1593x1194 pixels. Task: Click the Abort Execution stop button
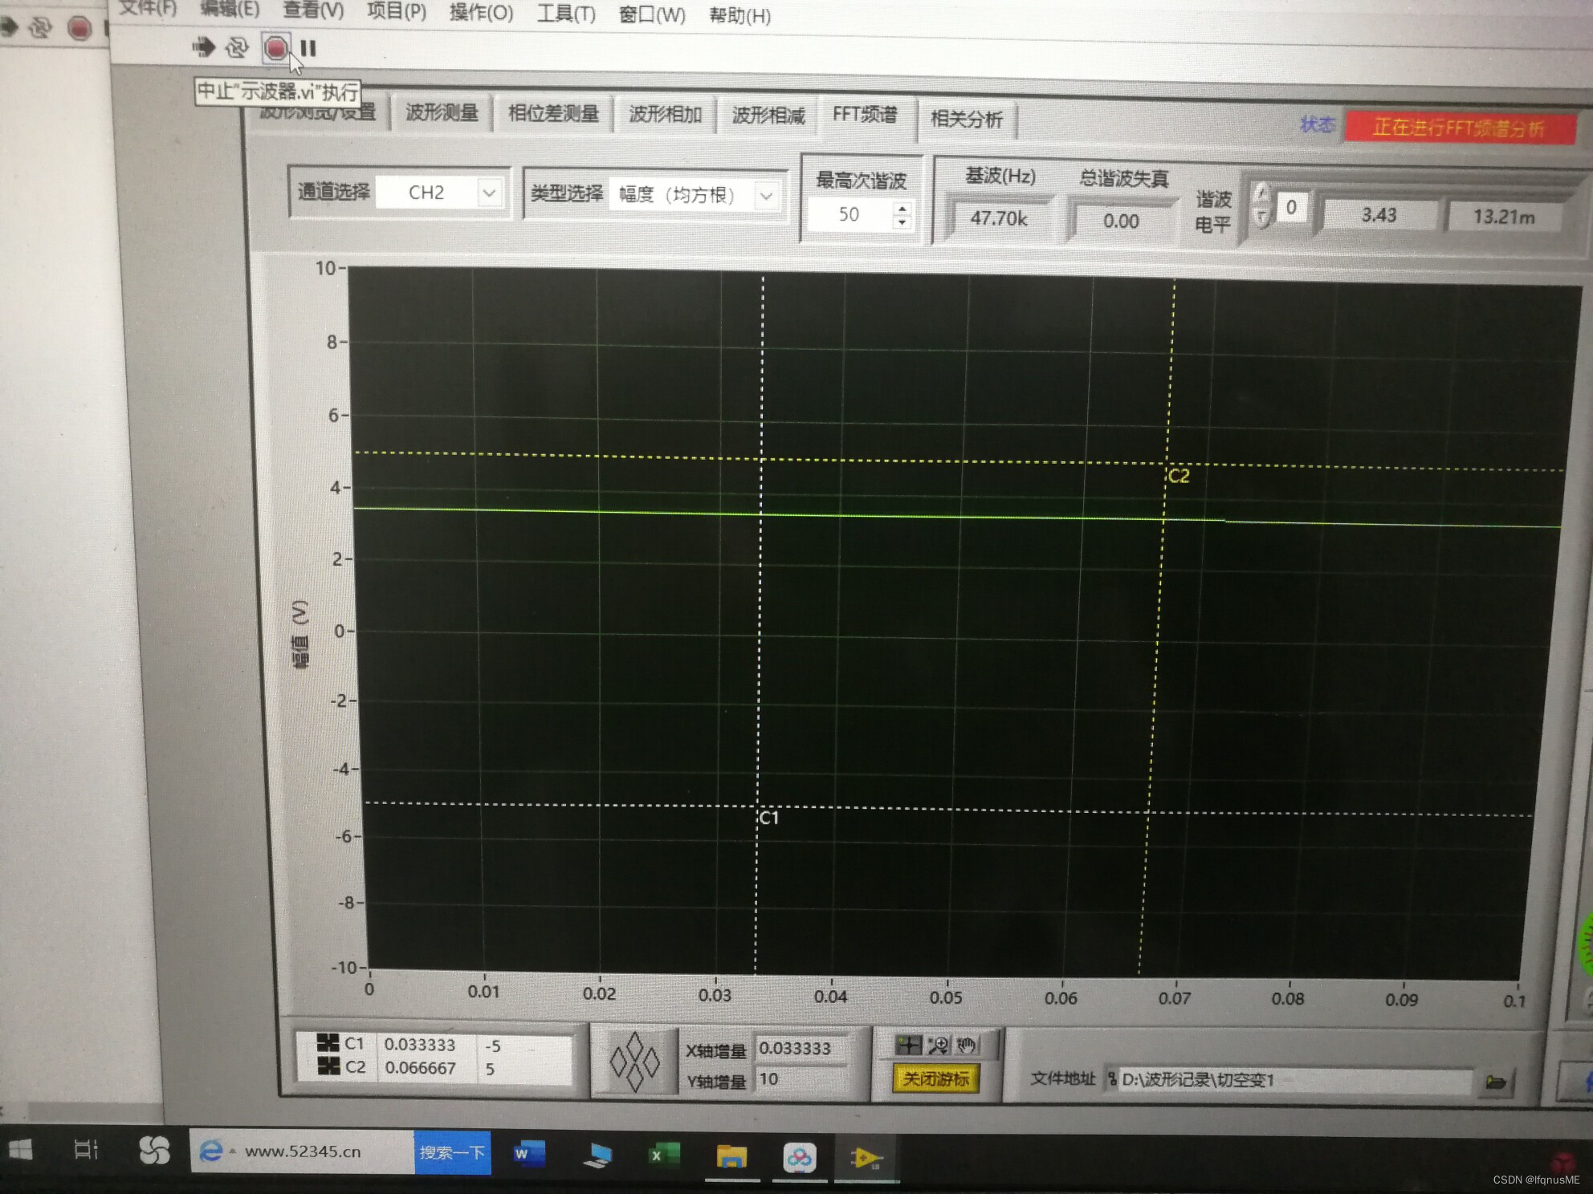click(x=275, y=48)
